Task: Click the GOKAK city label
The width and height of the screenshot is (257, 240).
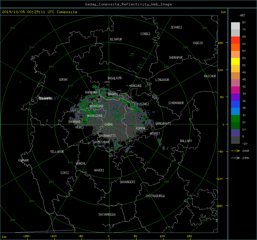Action: (x=63, y=80)
